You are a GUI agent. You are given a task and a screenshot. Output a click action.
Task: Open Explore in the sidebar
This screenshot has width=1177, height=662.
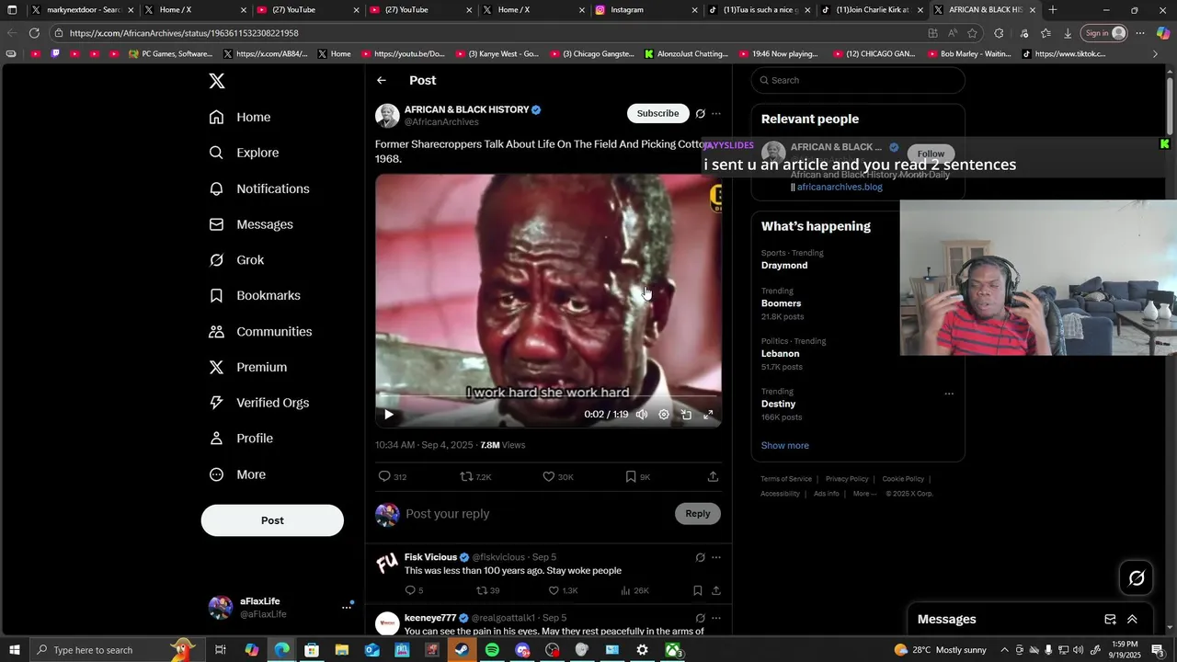(x=244, y=153)
